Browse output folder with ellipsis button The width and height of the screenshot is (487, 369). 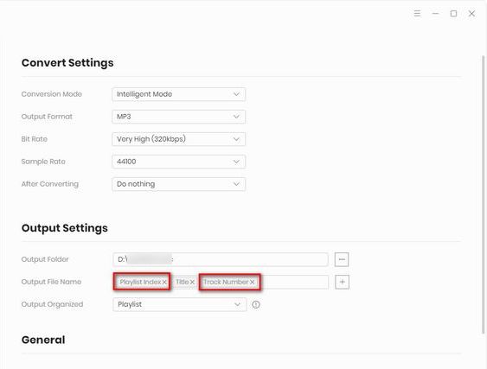tap(342, 259)
